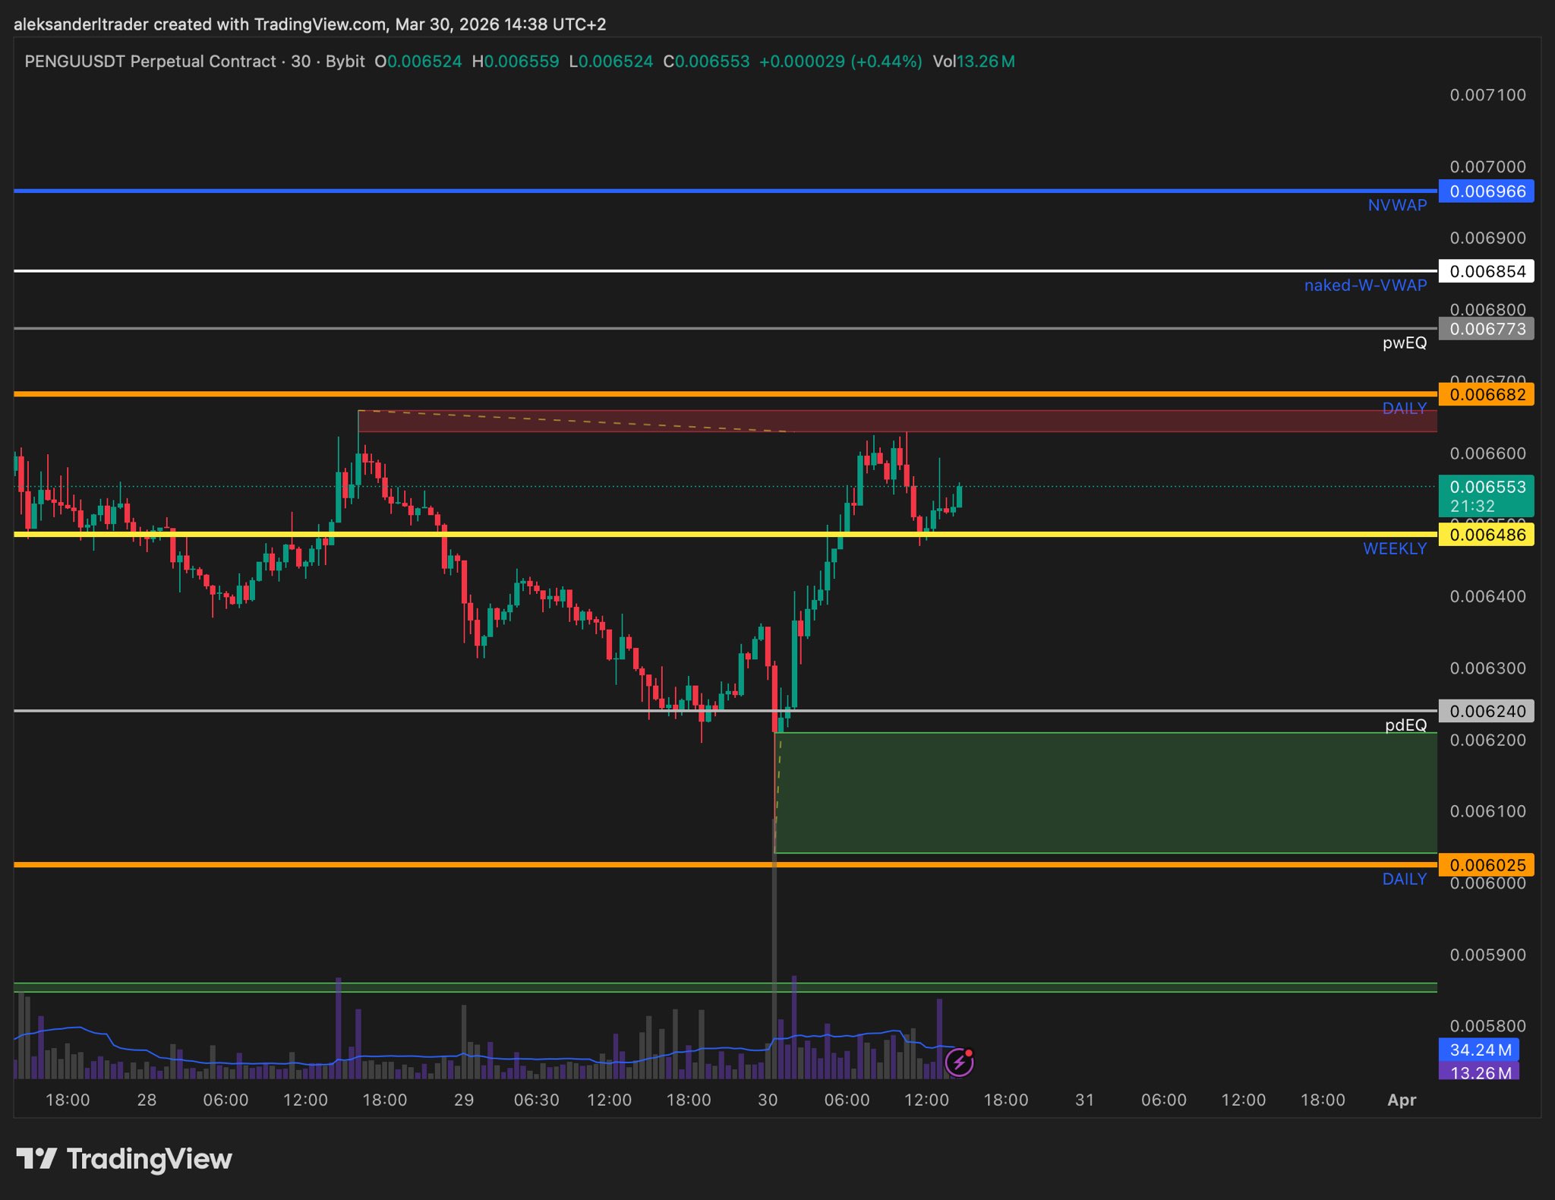
Task: Select the pdEQ label
Action: [x=1405, y=725]
